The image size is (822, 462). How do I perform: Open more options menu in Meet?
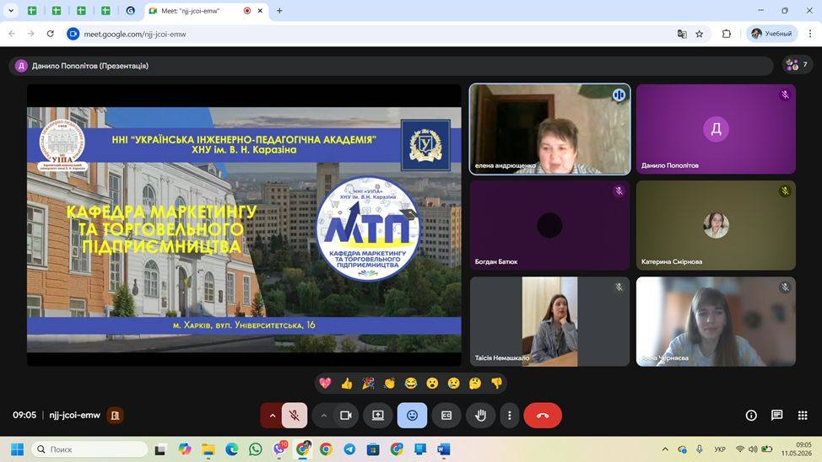509,416
